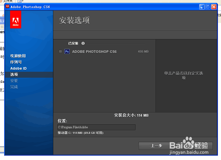221x160 pixels.
Task: Click the 位置: label
Action: click(62, 121)
